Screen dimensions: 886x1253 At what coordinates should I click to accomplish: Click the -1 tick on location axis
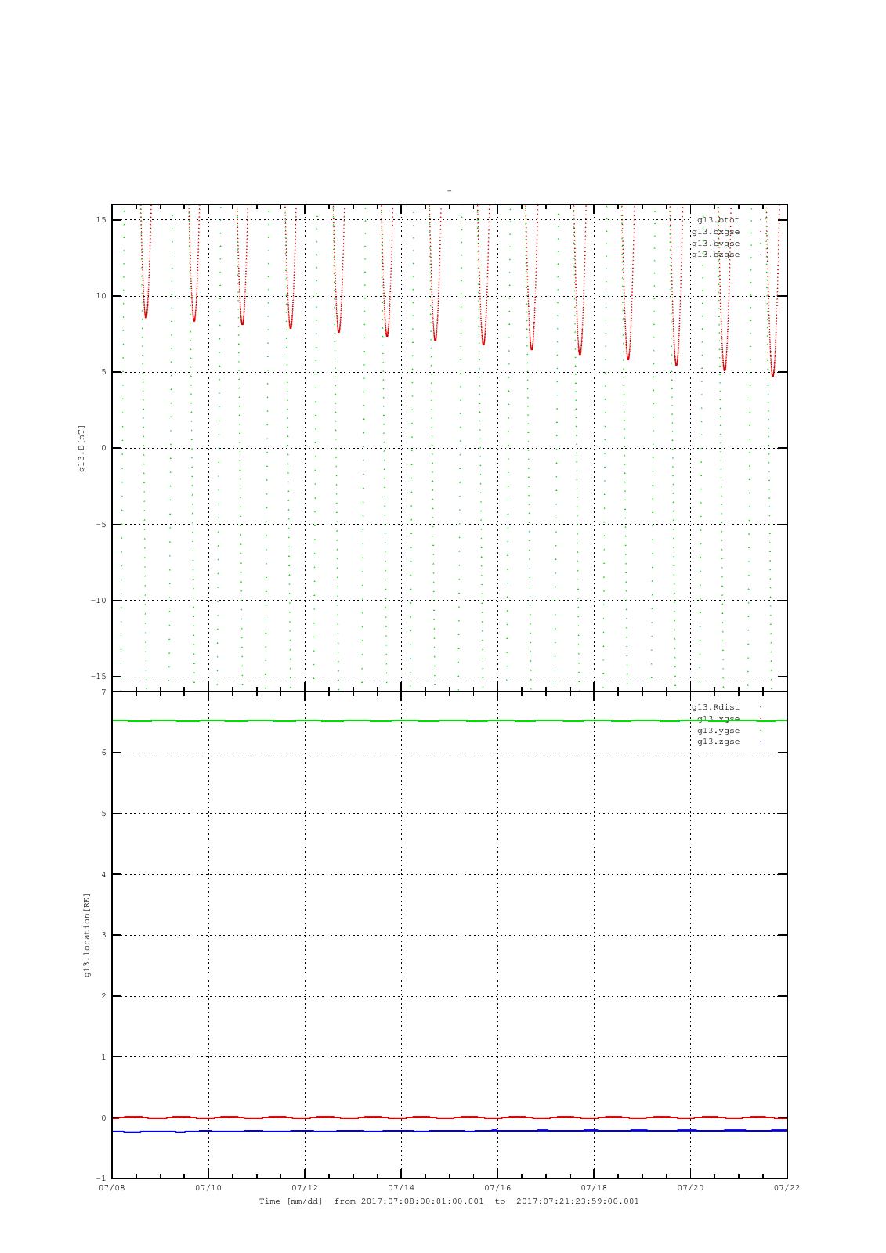point(101,1179)
